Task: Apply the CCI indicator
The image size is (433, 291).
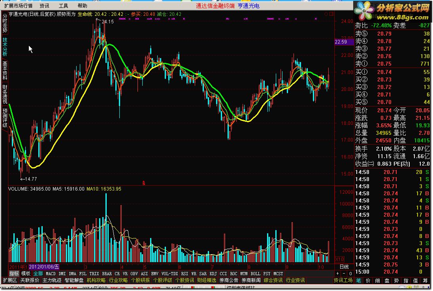Action: click(223, 274)
